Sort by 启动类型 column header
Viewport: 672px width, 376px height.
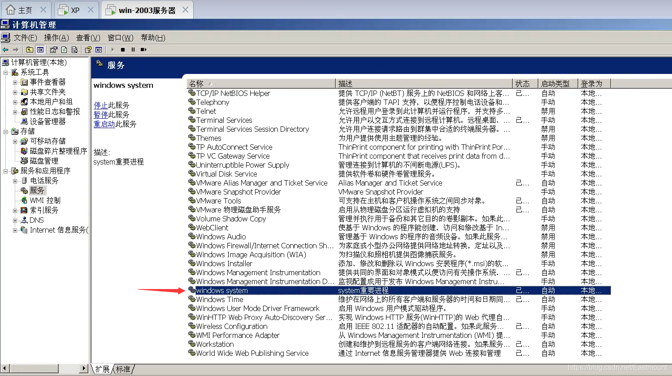[558, 84]
